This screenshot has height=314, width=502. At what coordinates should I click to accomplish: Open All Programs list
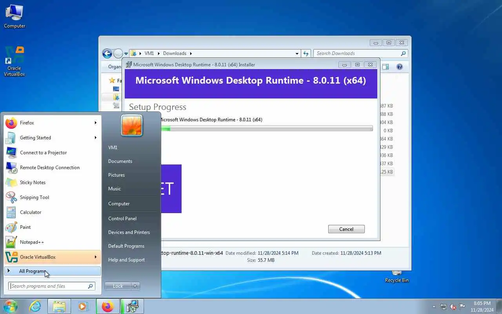click(x=52, y=271)
